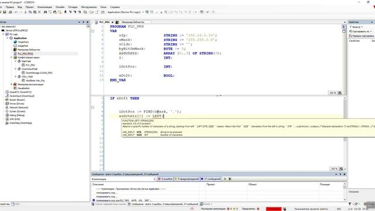The width and height of the screenshot is (375, 211).
Task: Click the bookmark toggle icon in toolbar
Action: point(65,12)
